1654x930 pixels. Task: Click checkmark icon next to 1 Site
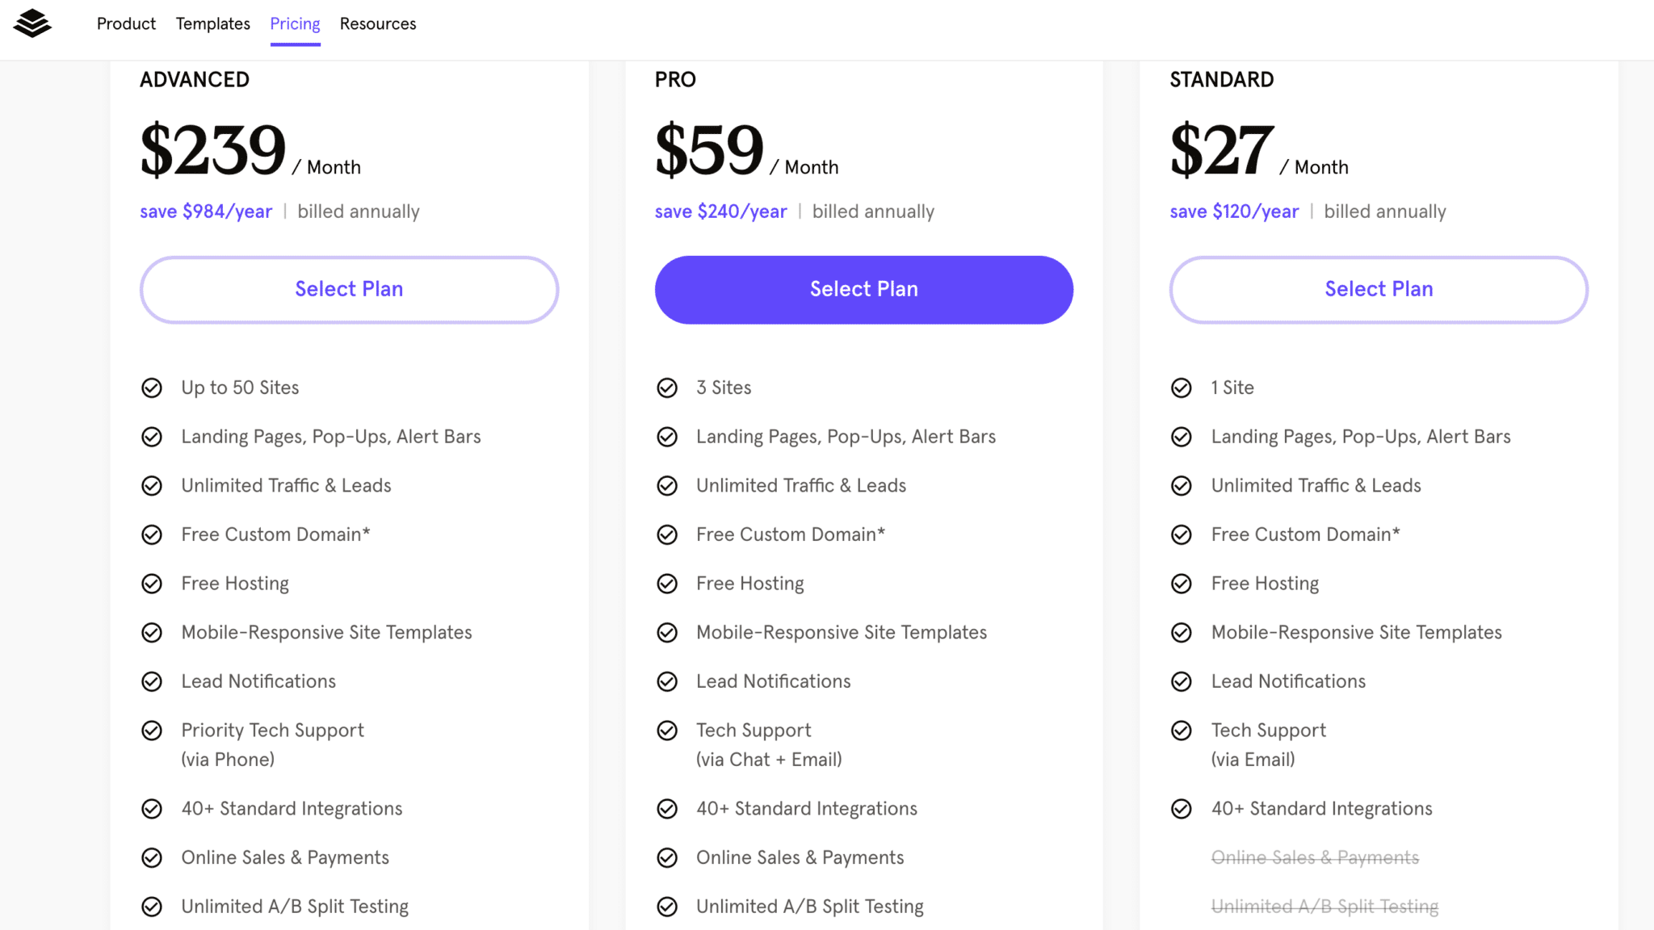1182,388
